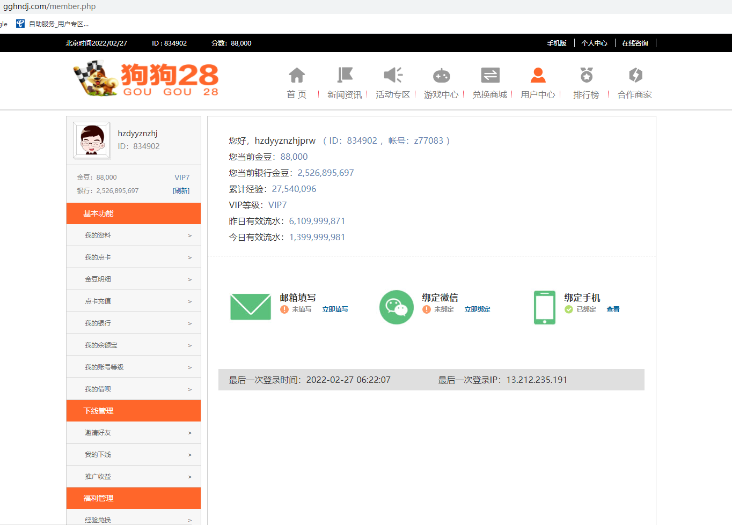Click the green WeChat icon

(397, 307)
